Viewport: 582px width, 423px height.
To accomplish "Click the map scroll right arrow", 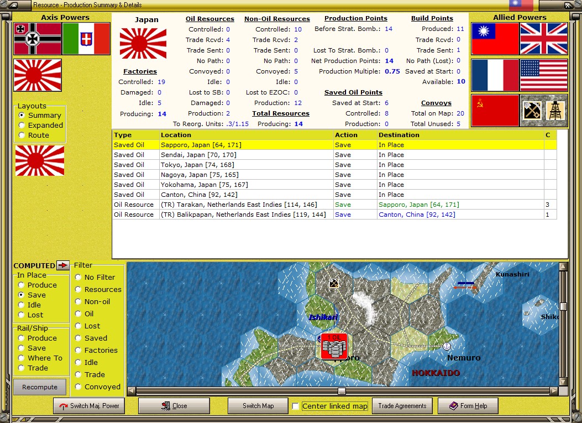I will [554, 391].
